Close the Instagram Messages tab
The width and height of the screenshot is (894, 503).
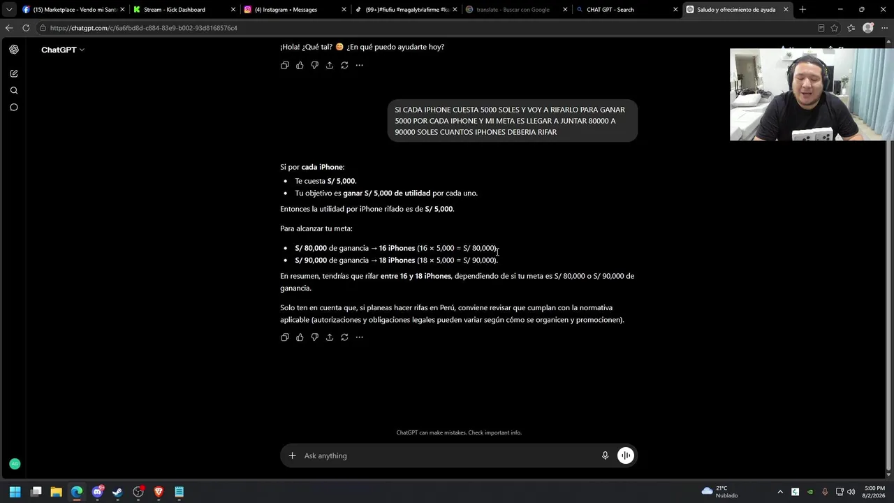pos(344,10)
